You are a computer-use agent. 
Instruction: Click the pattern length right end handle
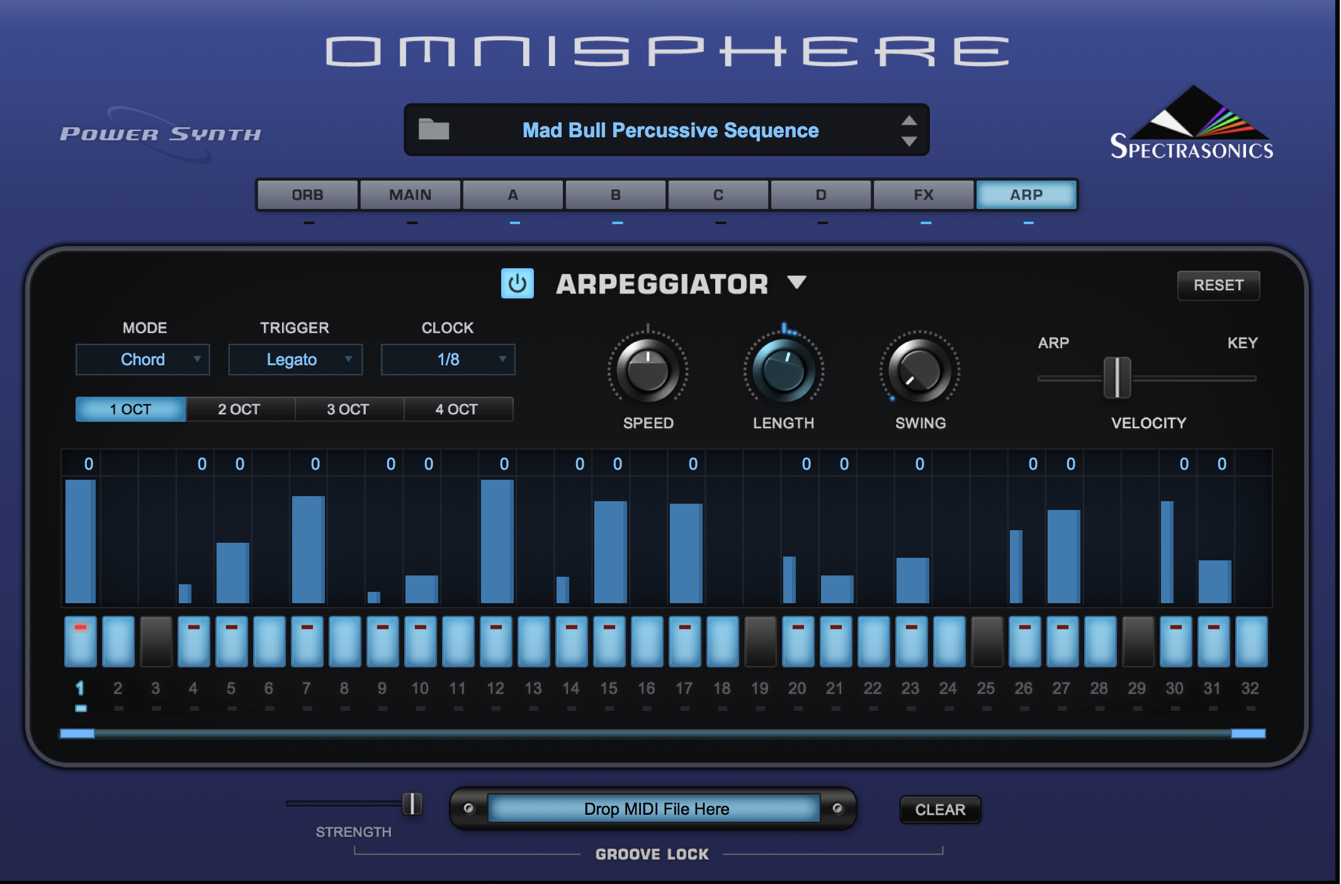pyautogui.click(x=1248, y=734)
